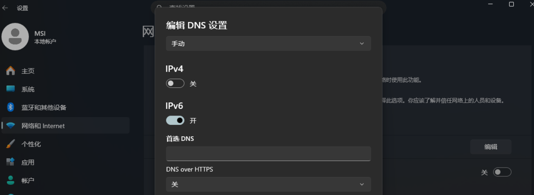
Task: Click in the 首选 DNS input field
Action: pos(268,153)
